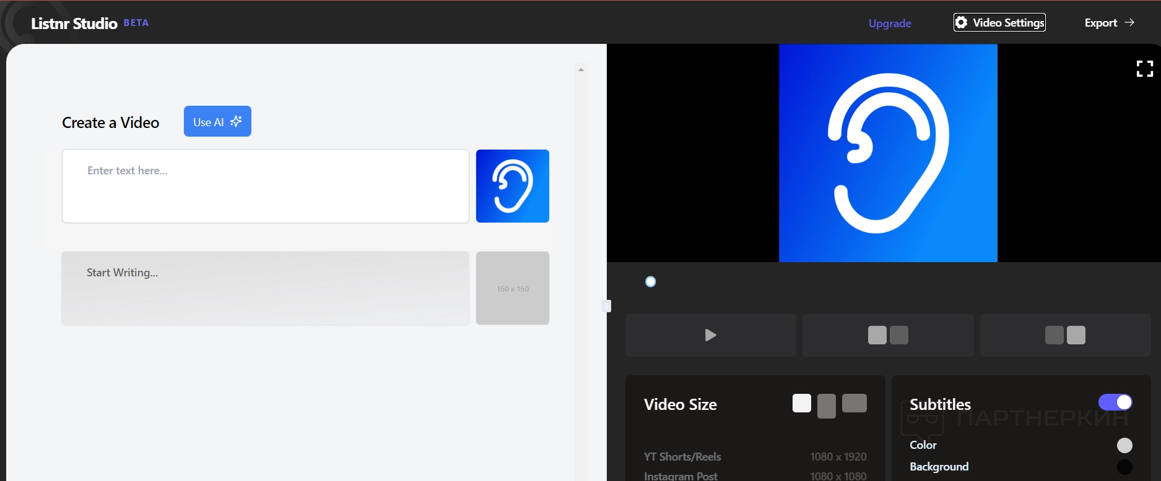Select the portrait video size icon
The image size is (1161, 481).
pyautogui.click(x=827, y=406)
